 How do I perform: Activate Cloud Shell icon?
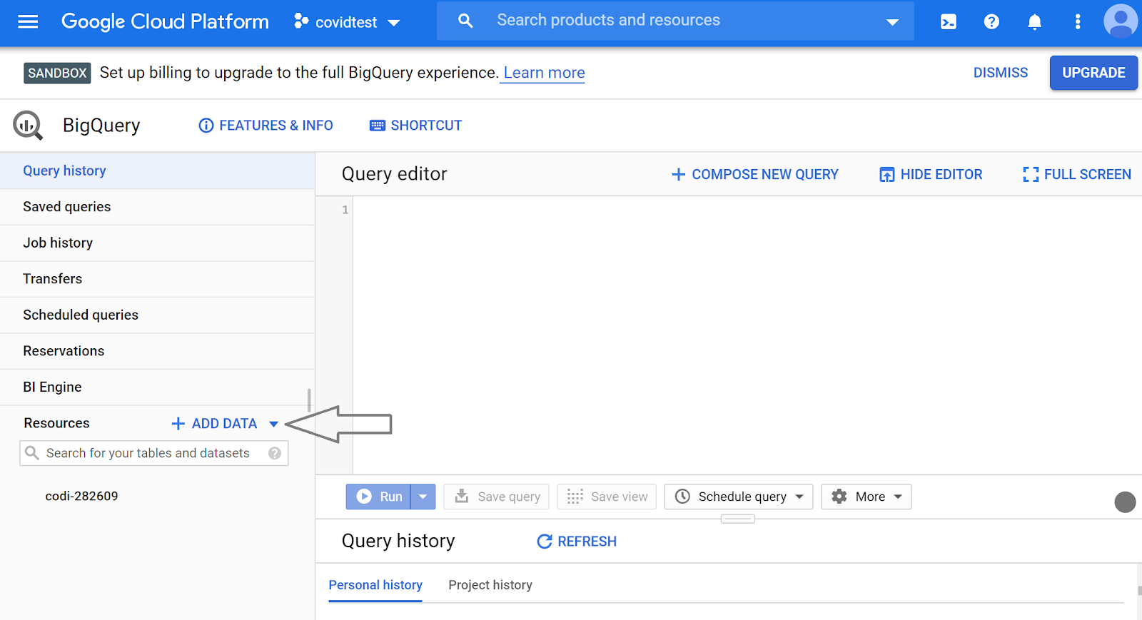pyautogui.click(x=949, y=22)
